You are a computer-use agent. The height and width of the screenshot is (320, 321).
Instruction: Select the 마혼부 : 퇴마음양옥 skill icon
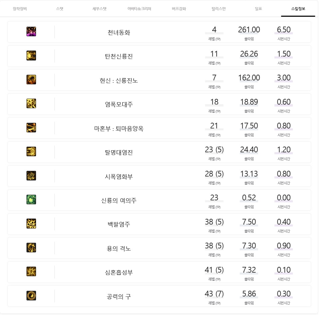tap(31, 128)
